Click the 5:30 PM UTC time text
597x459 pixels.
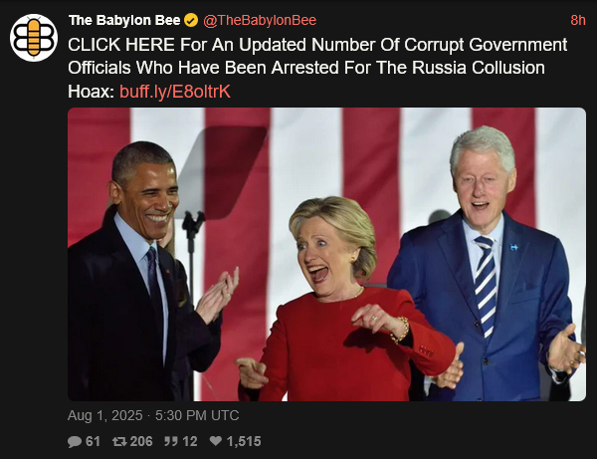[197, 415]
